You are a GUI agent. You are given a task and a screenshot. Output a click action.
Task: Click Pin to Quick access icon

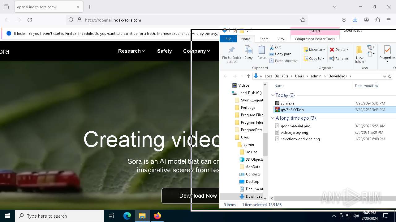[231, 54]
